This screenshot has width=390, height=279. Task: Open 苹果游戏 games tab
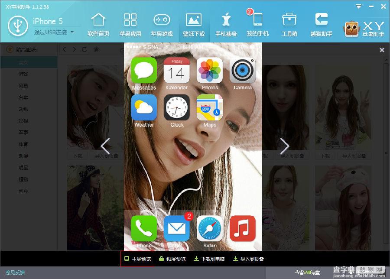click(x=162, y=25)
